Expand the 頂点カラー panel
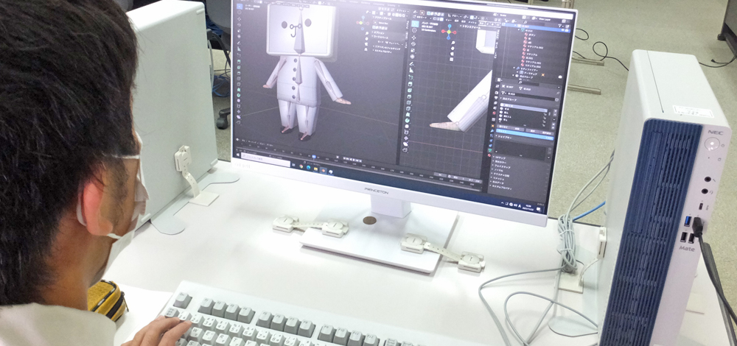 (501, 163)
